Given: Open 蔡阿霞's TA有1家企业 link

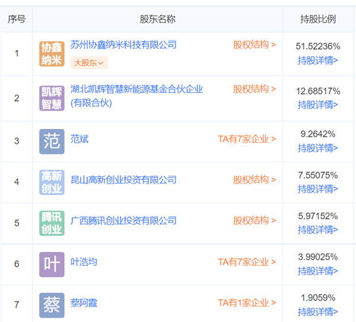Looking at the screenshot, I should [x=247, y=303].
